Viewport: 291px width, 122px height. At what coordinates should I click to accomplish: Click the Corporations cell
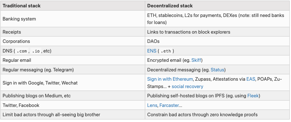pos(73,41)
